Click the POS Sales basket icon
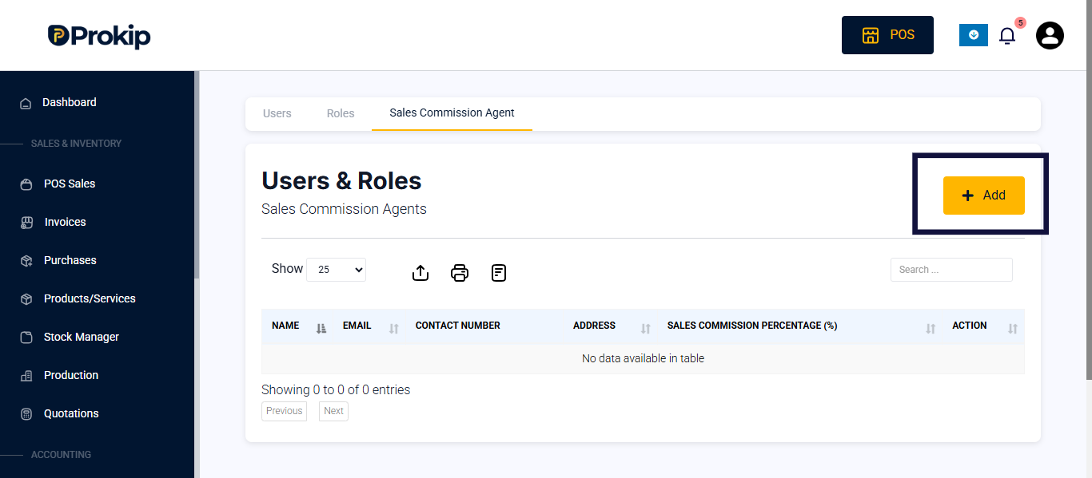Screen dimensions: 1092x478 click(26, 184)
